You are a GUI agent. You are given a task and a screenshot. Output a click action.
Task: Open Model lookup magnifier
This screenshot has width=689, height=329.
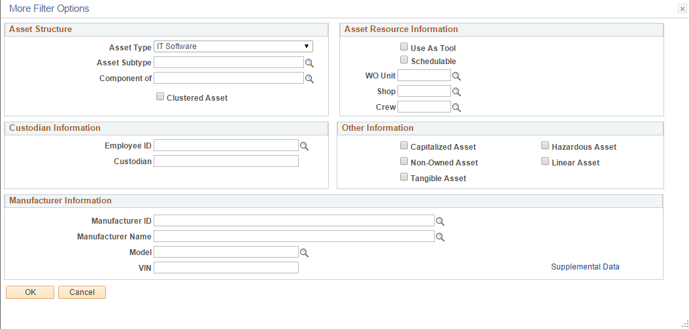(304, 253)
